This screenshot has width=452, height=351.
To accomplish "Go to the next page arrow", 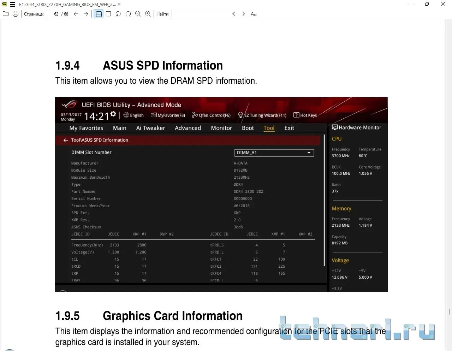I will pos(86,14).
